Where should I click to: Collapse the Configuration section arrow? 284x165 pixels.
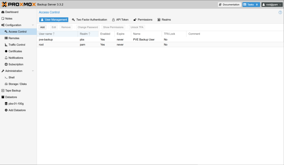pos(33,25)
